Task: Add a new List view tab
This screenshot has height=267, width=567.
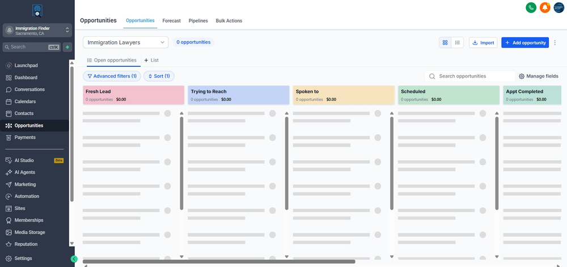Action: pyautogui.click(x=151, y=61)
